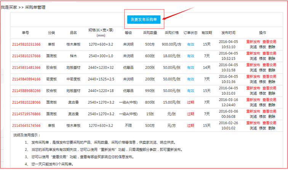Screen dimensions: 288x170
Task: Click 浏览 for order 21145840894166
Action: tap(253, 82)
